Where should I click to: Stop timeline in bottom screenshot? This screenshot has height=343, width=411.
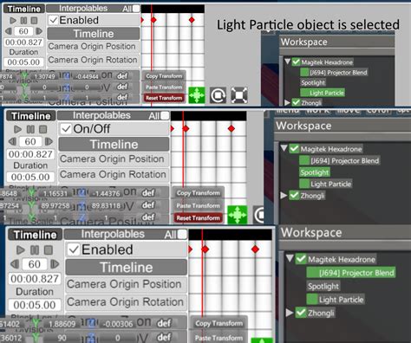[x=49, y=249]
